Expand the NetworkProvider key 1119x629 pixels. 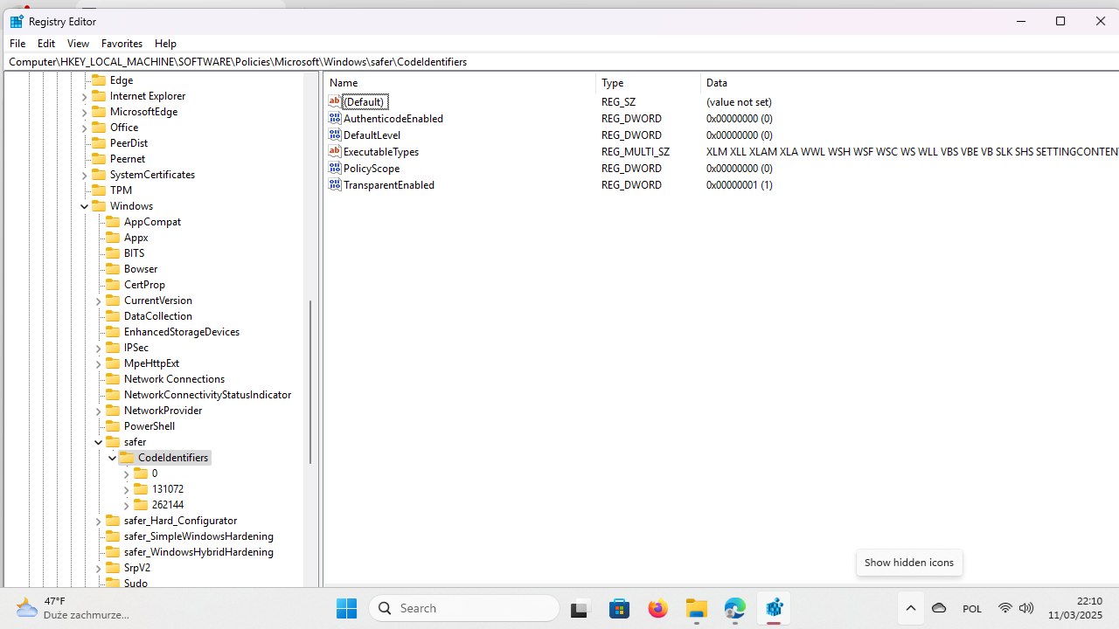coord(99,411)
